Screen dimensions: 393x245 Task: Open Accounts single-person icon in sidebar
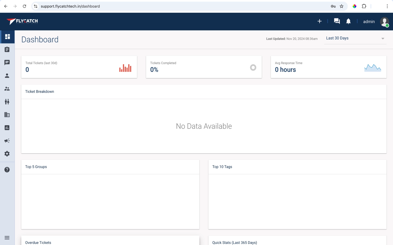(x=7, y=76)
